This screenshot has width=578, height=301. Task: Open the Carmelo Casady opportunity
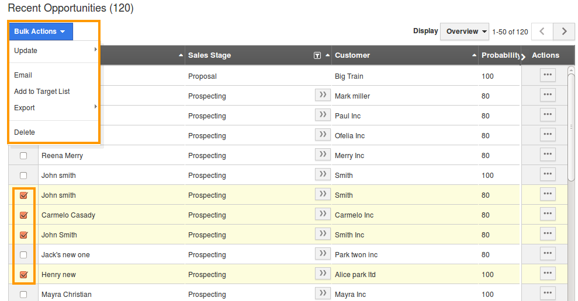[68, 215]
